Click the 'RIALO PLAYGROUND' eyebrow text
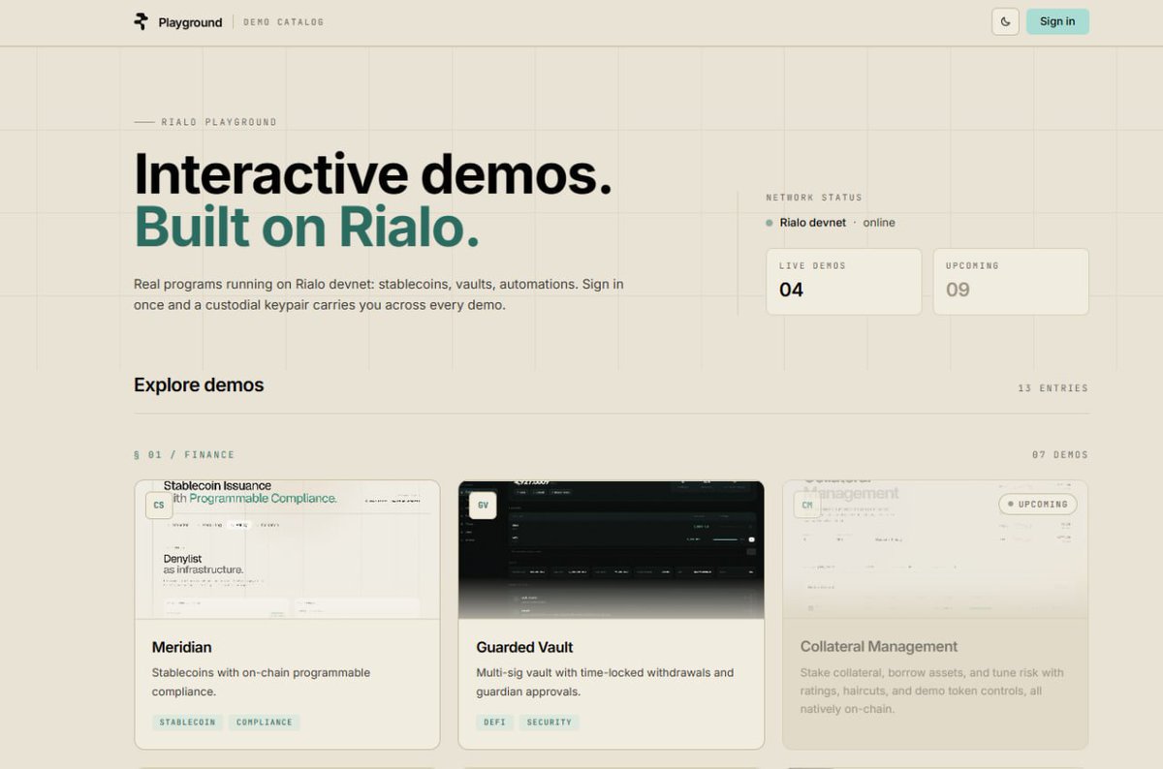 (219, 122)
